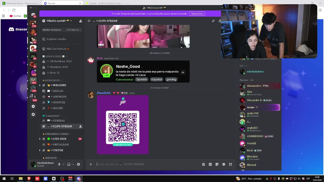Select the BOOSTER channel
This screenshot has width=324, height=182.
(62, 102)
